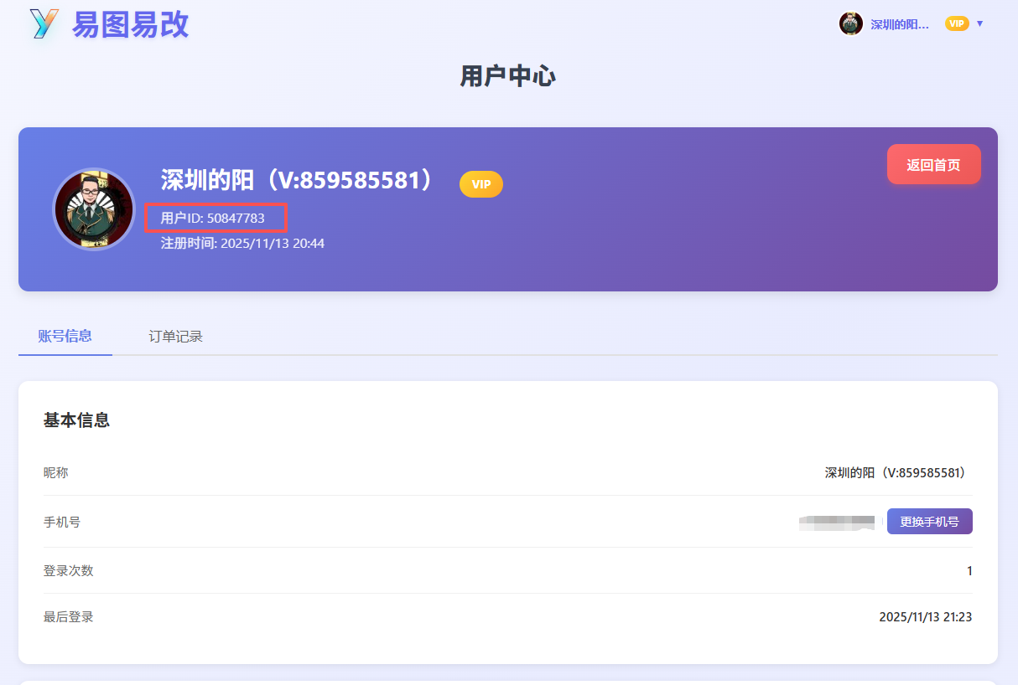Click the Y logo icon in header
This screenshot has height=685, width=1018.
[x=44, y=23]
